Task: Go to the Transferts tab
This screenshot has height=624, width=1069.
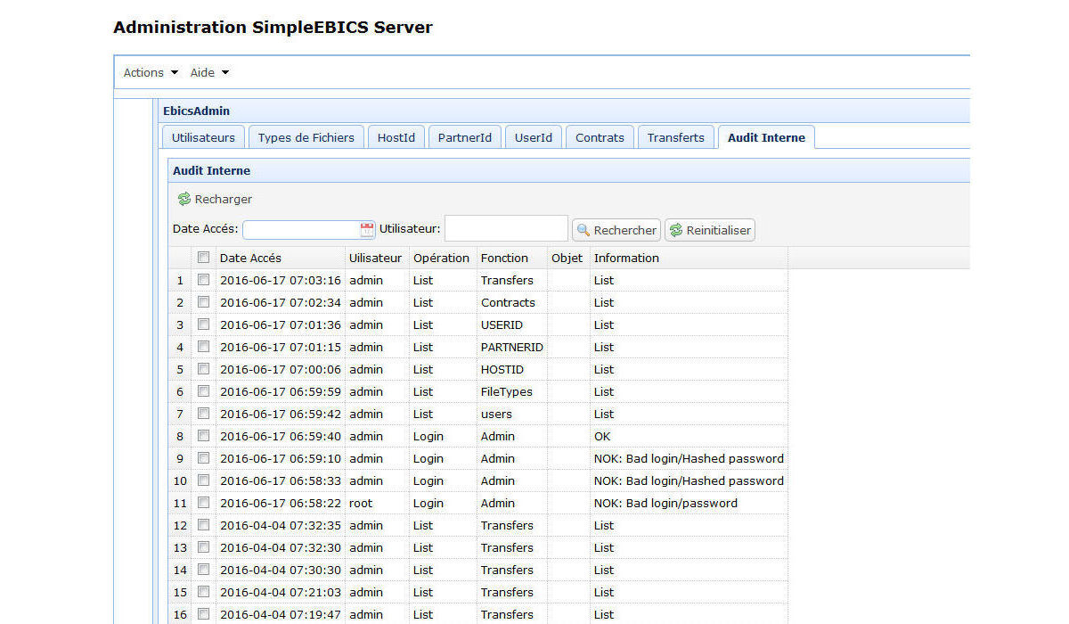Action: [x=675, y=137]
